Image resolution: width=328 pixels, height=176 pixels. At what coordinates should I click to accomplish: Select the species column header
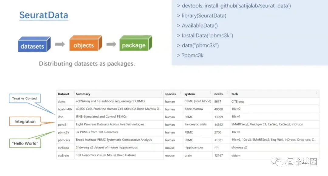(170, 94)
